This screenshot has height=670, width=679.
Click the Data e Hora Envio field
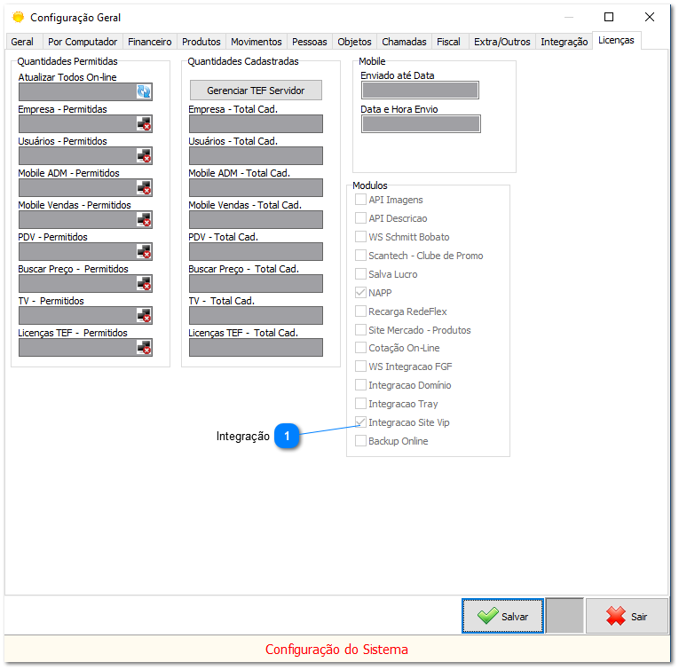(x=421, y=123)
